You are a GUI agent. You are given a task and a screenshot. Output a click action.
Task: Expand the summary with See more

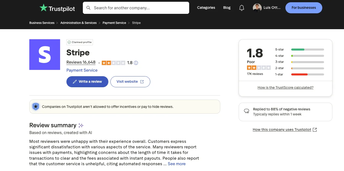point(177,164)
